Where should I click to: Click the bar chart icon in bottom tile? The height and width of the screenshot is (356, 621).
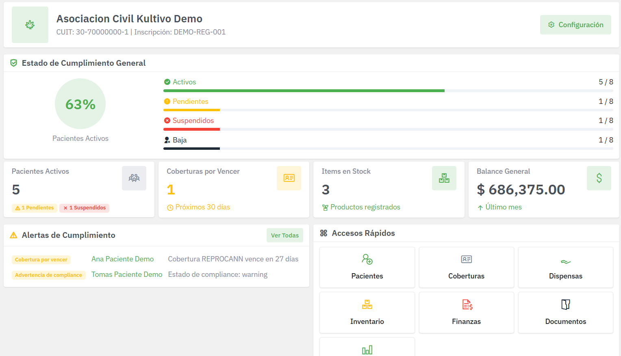tap(367, 350)
